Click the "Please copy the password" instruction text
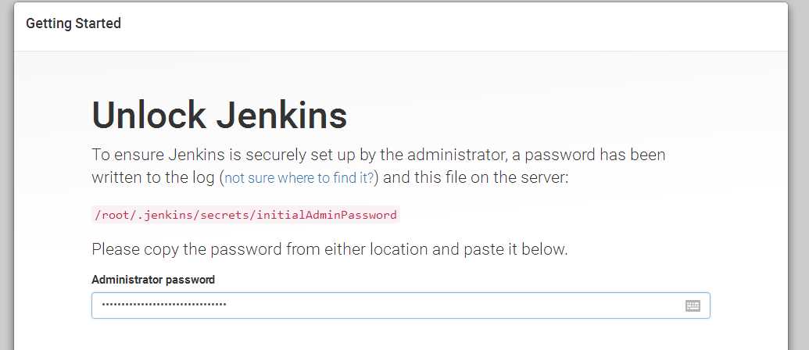This screenshot has height=350, width=809. tap(330, 249)
